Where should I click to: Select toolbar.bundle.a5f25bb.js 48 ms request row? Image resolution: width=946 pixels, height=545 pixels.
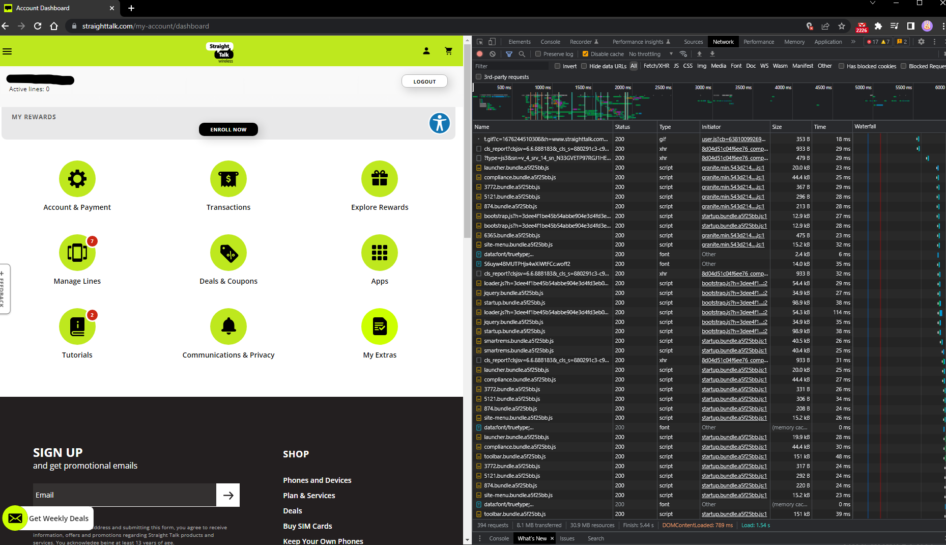tap(709, 456)
